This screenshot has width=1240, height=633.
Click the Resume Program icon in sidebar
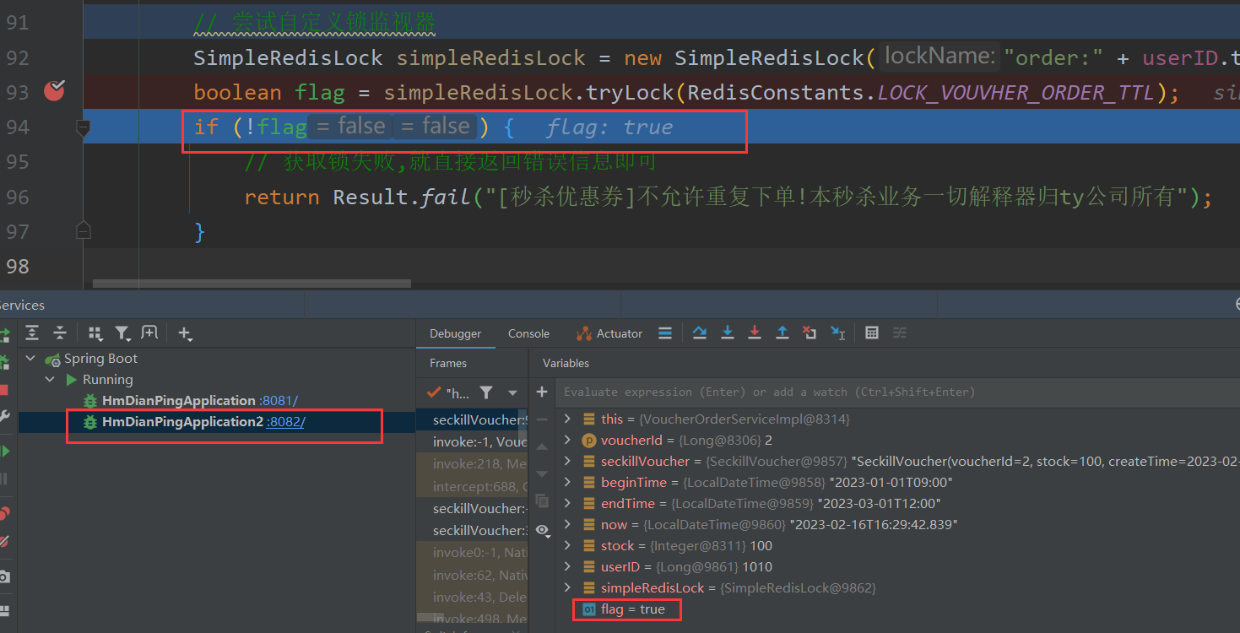[4, 451]
